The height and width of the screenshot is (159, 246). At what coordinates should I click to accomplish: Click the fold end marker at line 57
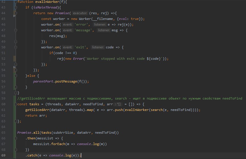point(16,87)
